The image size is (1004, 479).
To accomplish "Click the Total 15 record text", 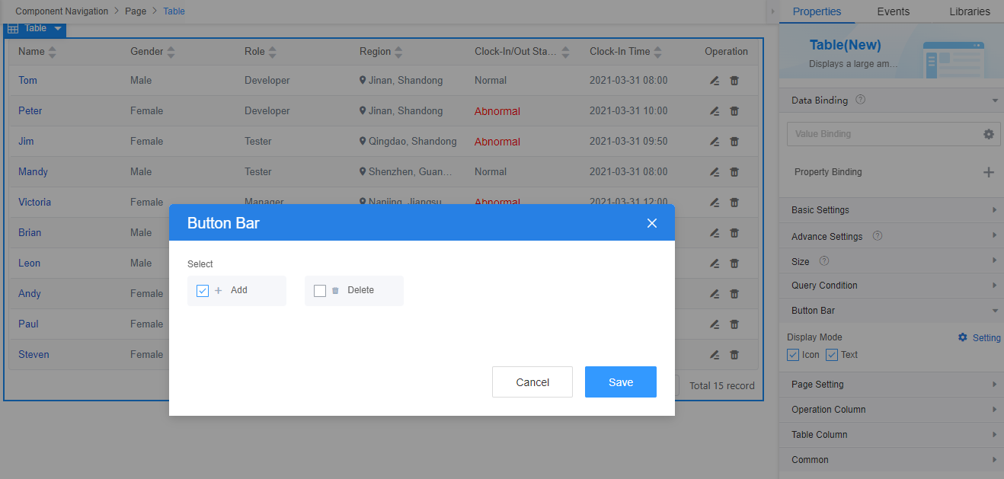I will pos(722,386).
